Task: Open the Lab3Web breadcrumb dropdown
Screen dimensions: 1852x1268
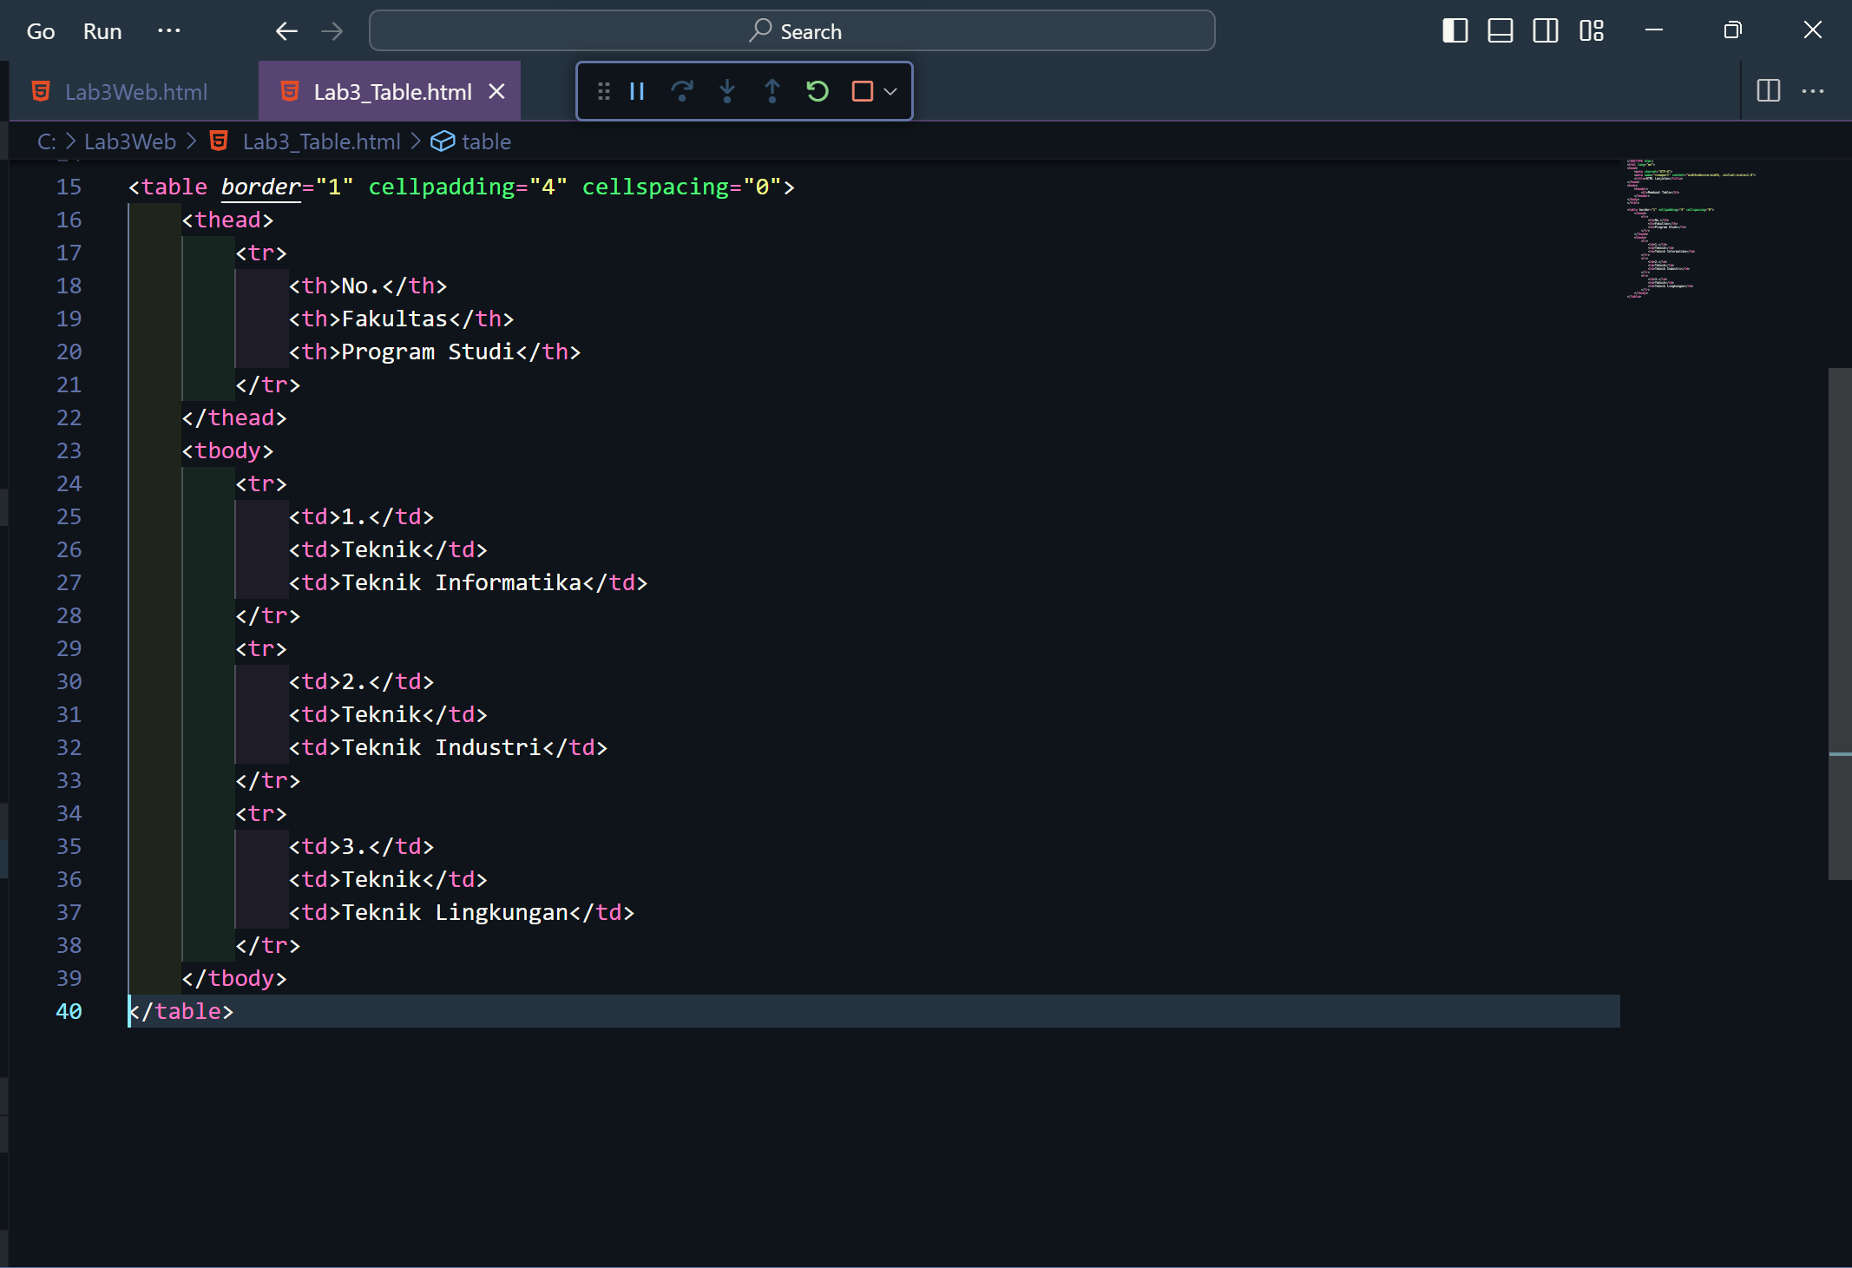Action: coord(129,141)
